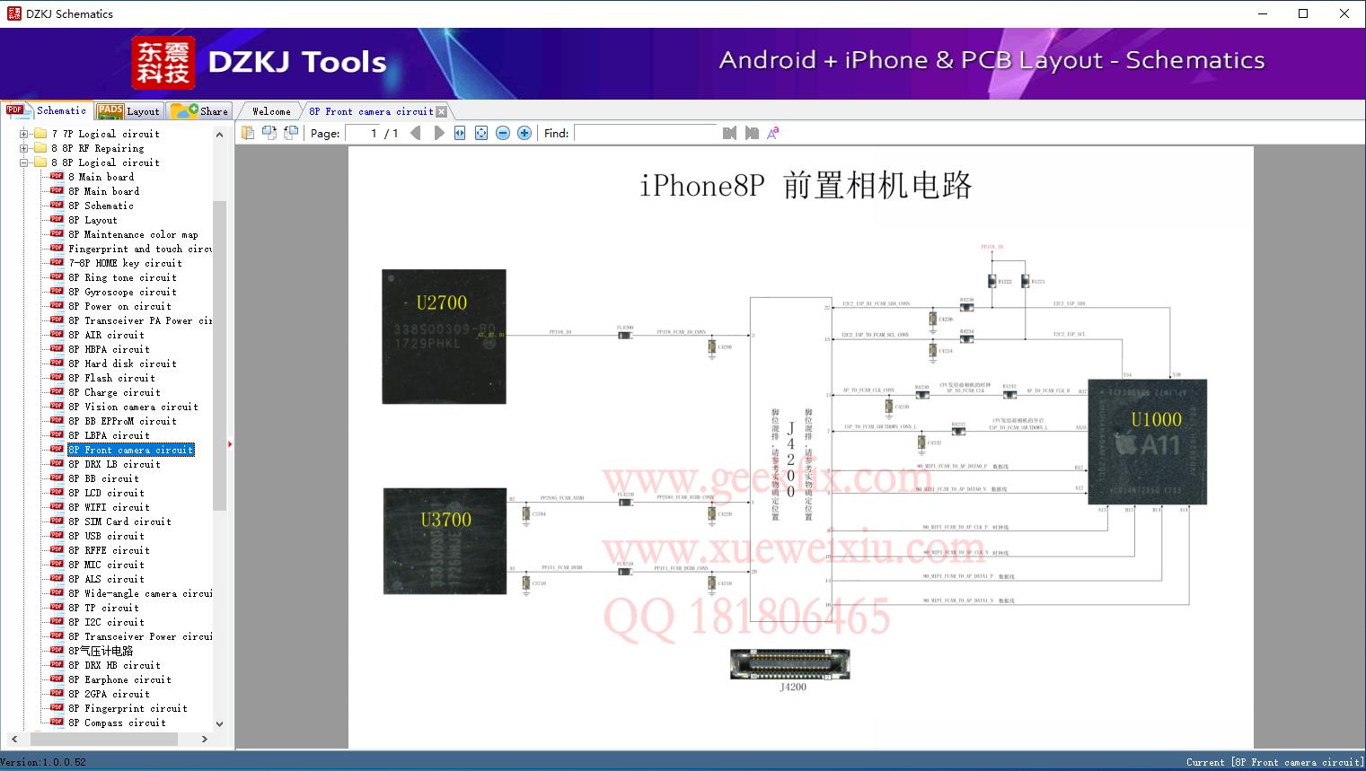
Task: Open 8P Gyroscope circuit
Action: 122,292
